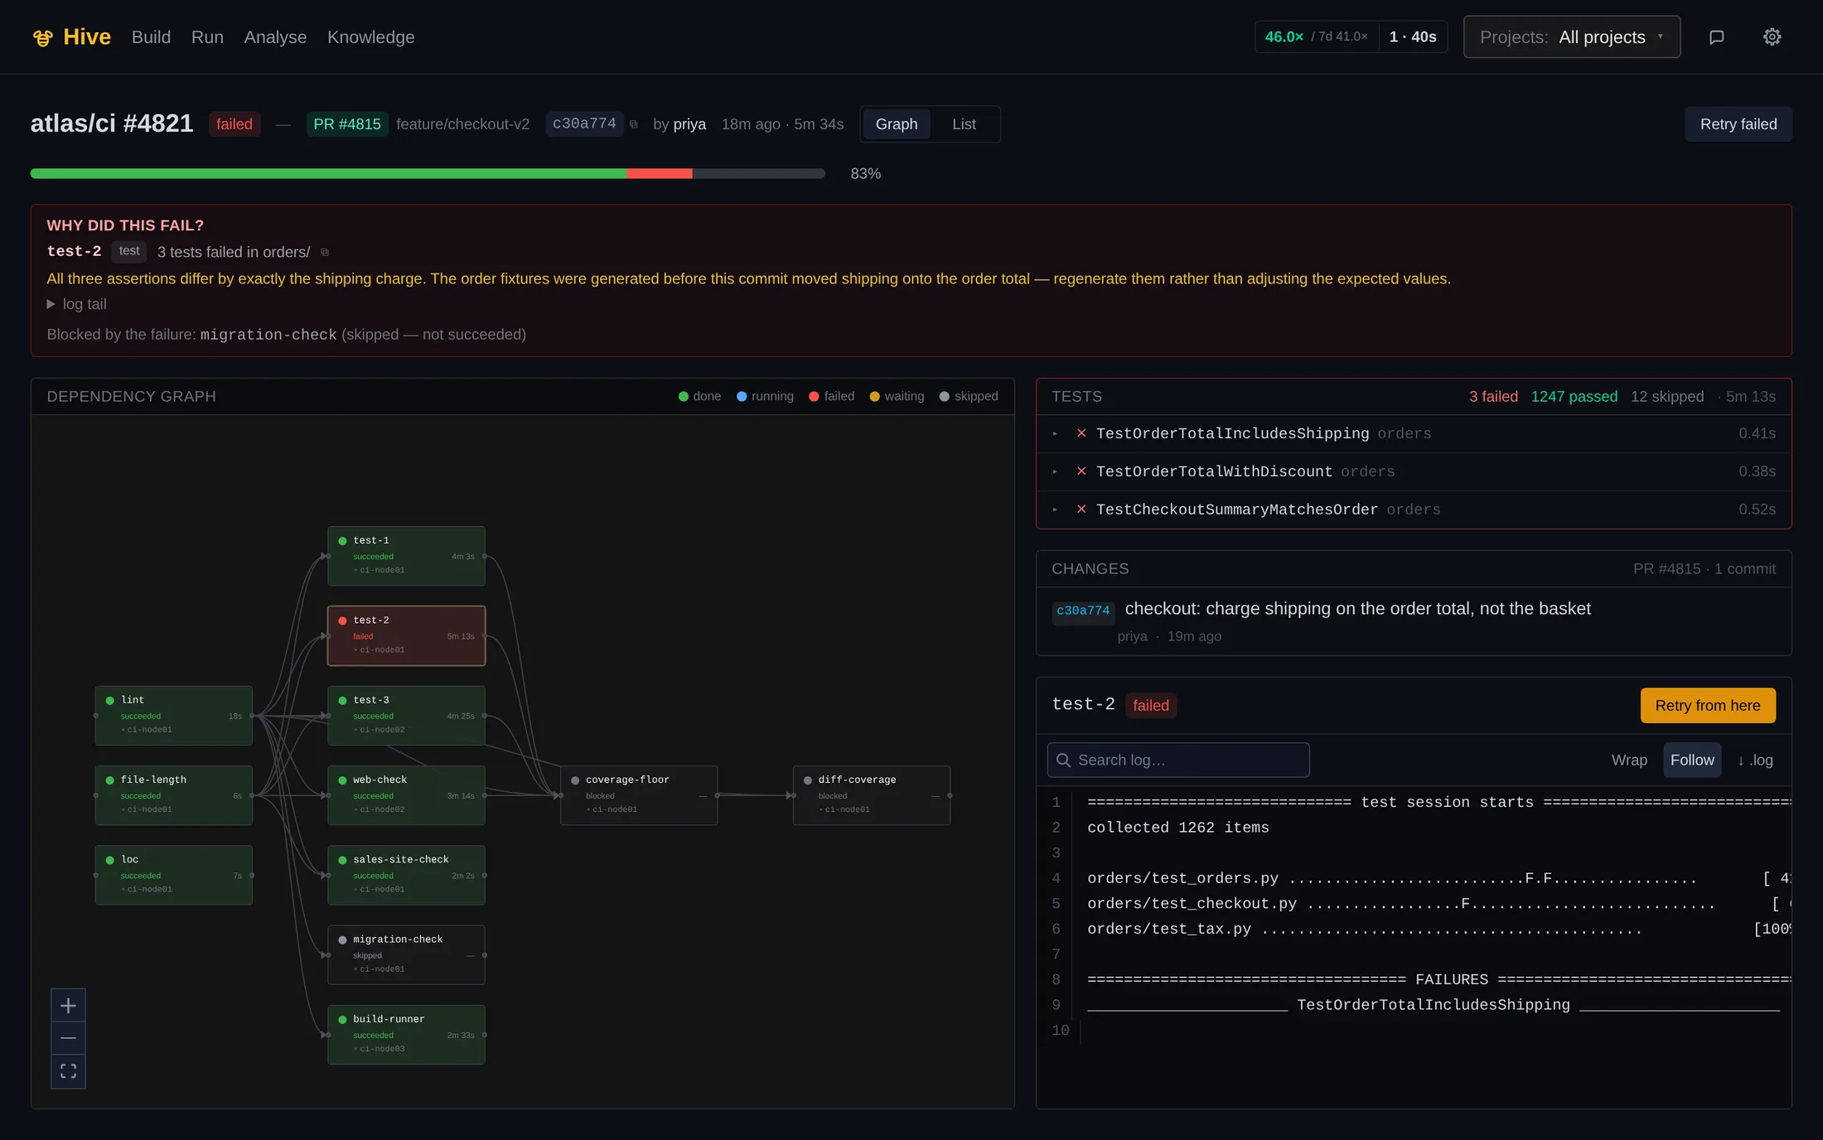The image size is (1823, 1140).
Task: Select the file-length node
Action: [173, 795]
